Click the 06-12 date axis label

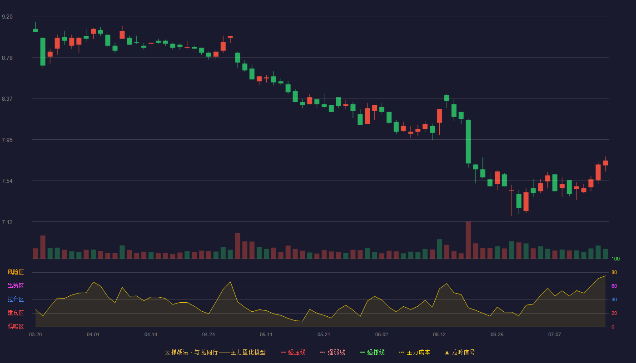click(439, 334)
